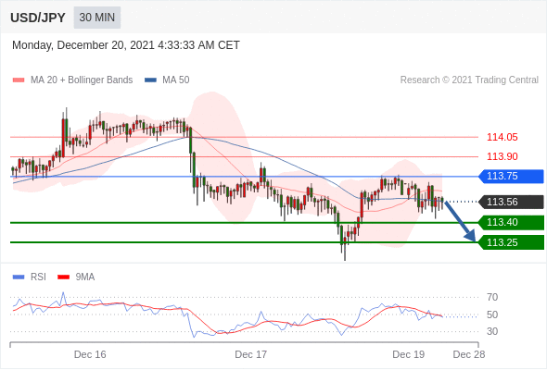Click the RSI 30 axis value

pyautogui.click(x=492, y=331)
